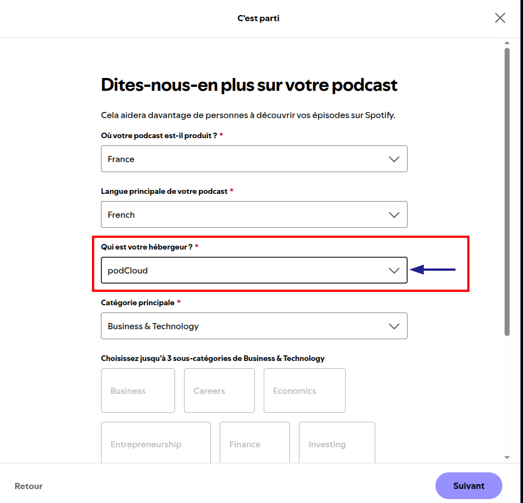The height and width of the screenshot is (503, 523).
Task: Open the France country dropdown
Action: pyautogui.click(x=254, y=159)
